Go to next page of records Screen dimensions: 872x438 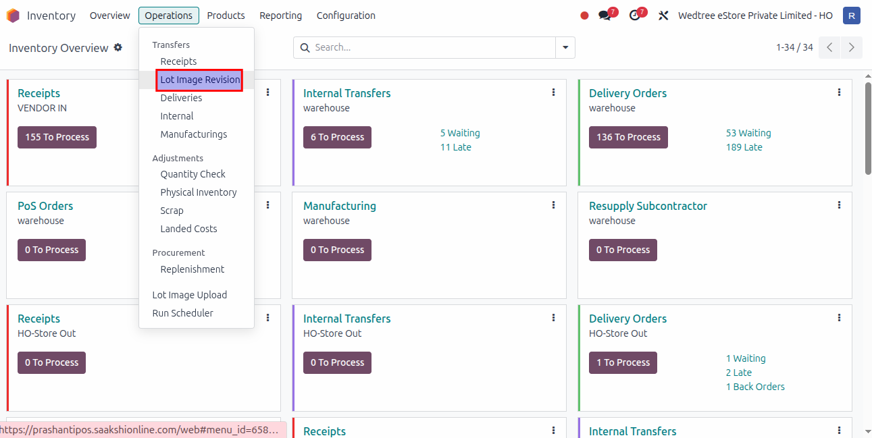point(852,47)
